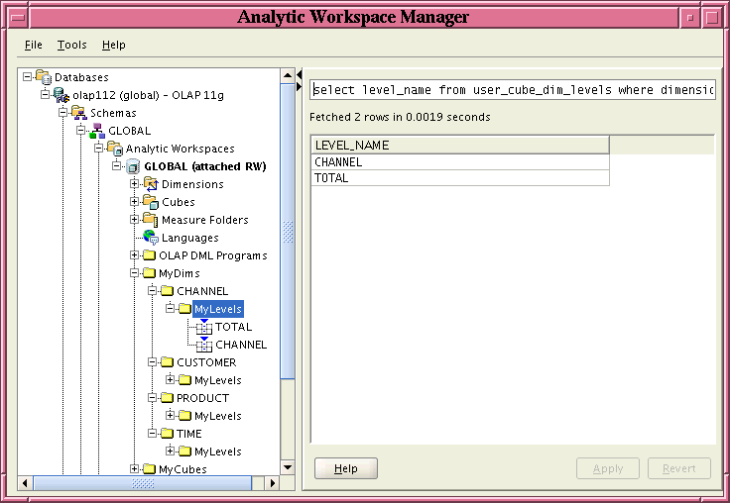Expand the Measure Folders node
Screen dimensions: 730x503
135,220
